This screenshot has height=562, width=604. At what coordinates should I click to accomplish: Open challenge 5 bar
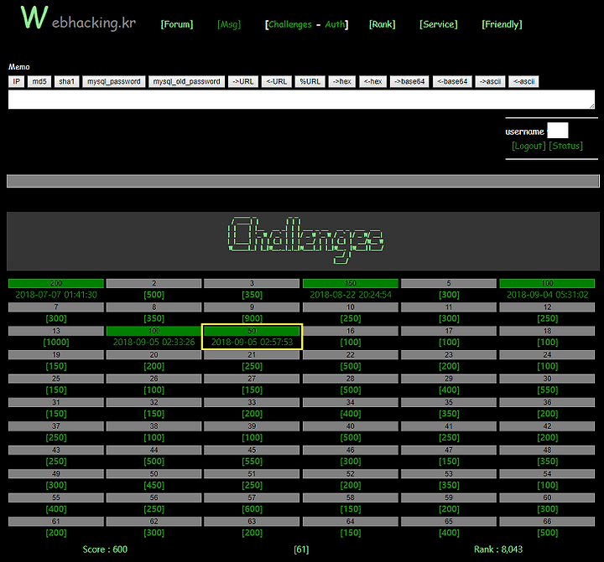point(449,283)
